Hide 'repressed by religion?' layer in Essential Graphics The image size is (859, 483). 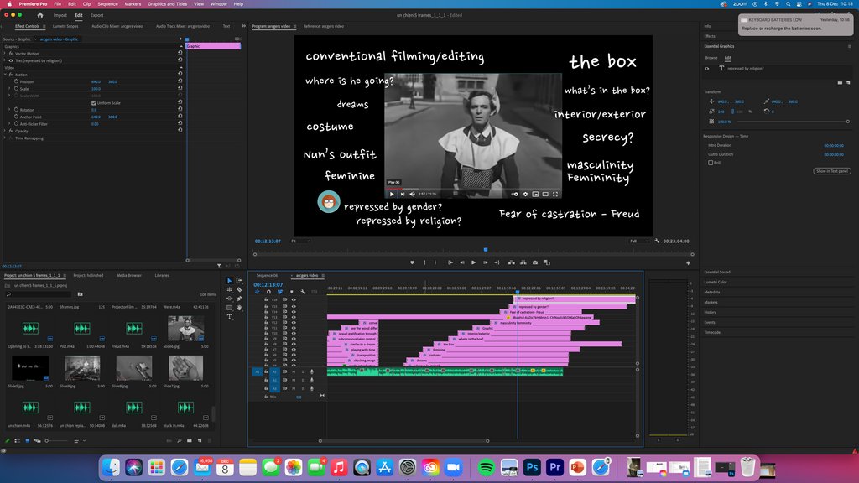(x=706, y=69)
